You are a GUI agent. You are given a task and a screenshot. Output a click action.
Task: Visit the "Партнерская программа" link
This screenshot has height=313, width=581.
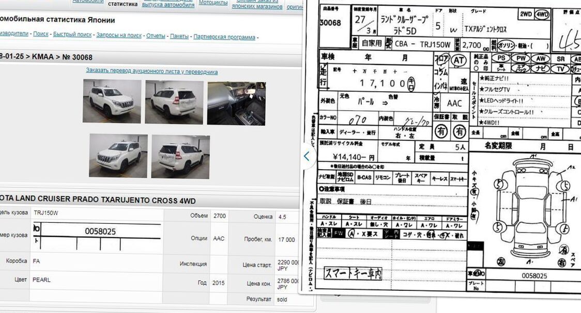(224, 37)
